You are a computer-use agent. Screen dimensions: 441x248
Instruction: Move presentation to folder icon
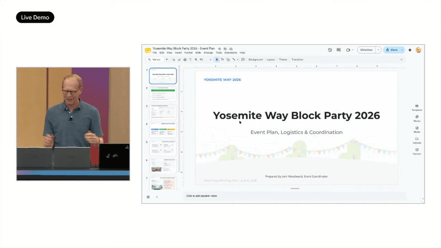point(225,48)
